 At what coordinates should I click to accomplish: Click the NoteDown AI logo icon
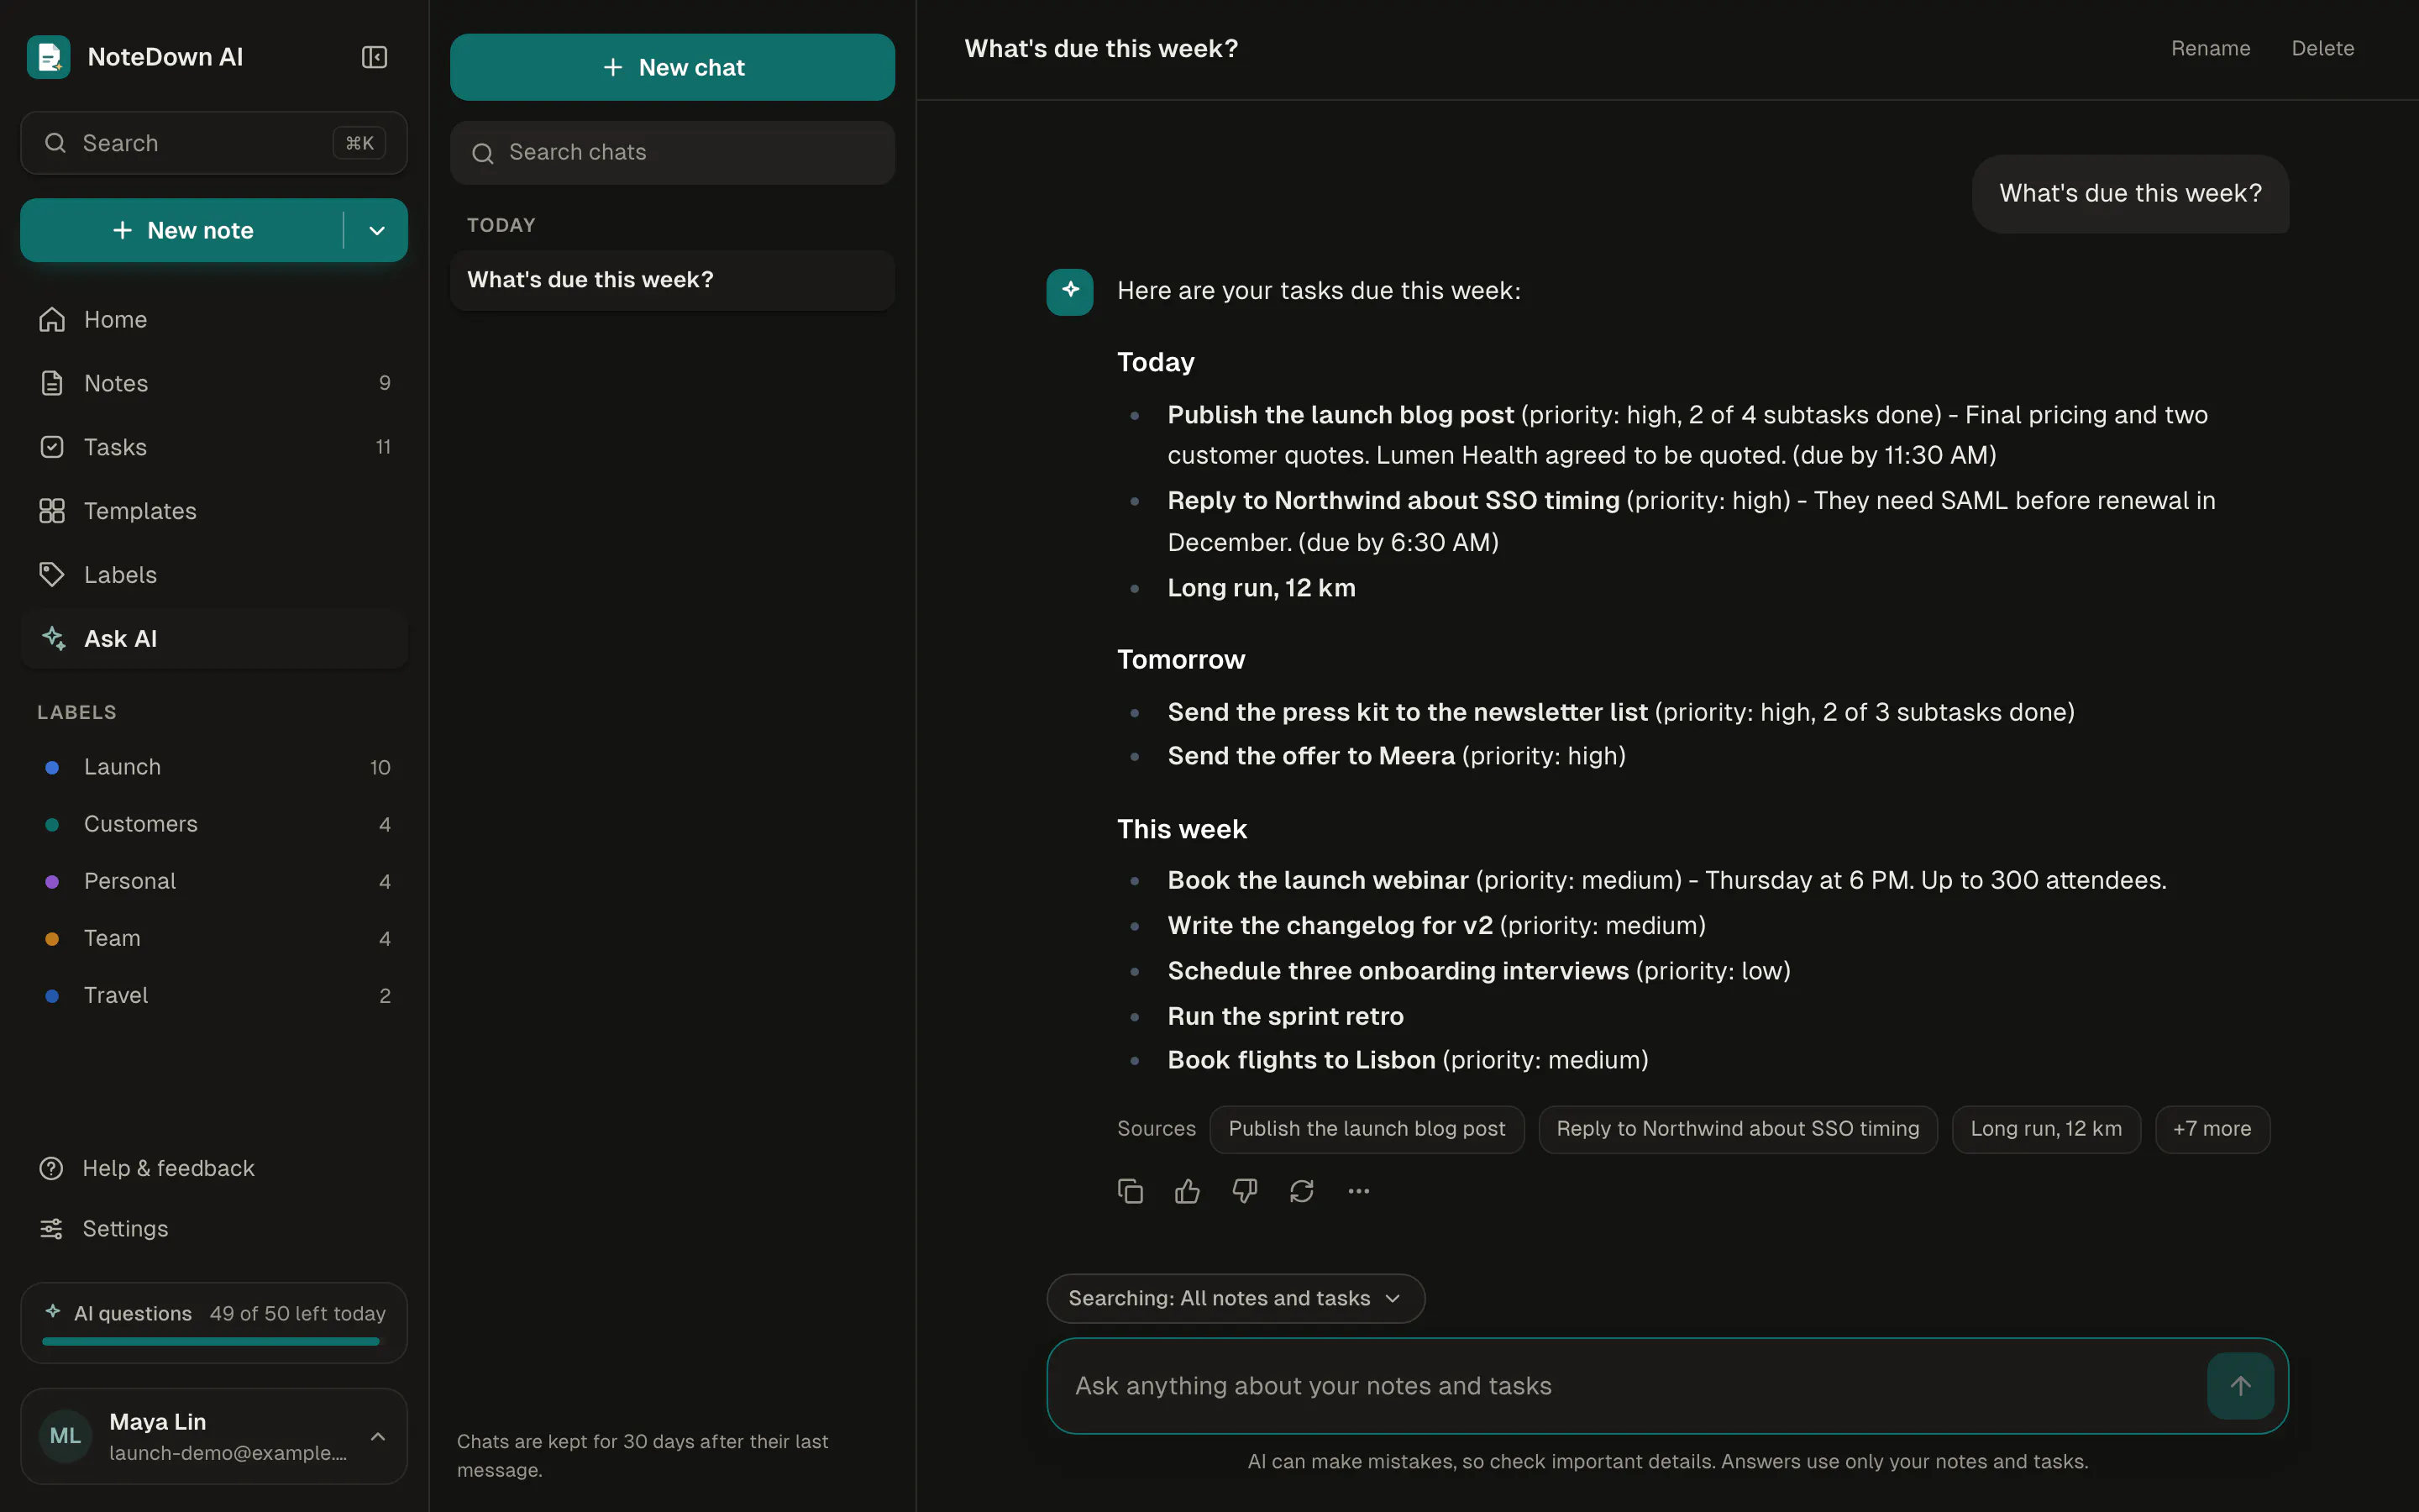click(x=48, y=57)
